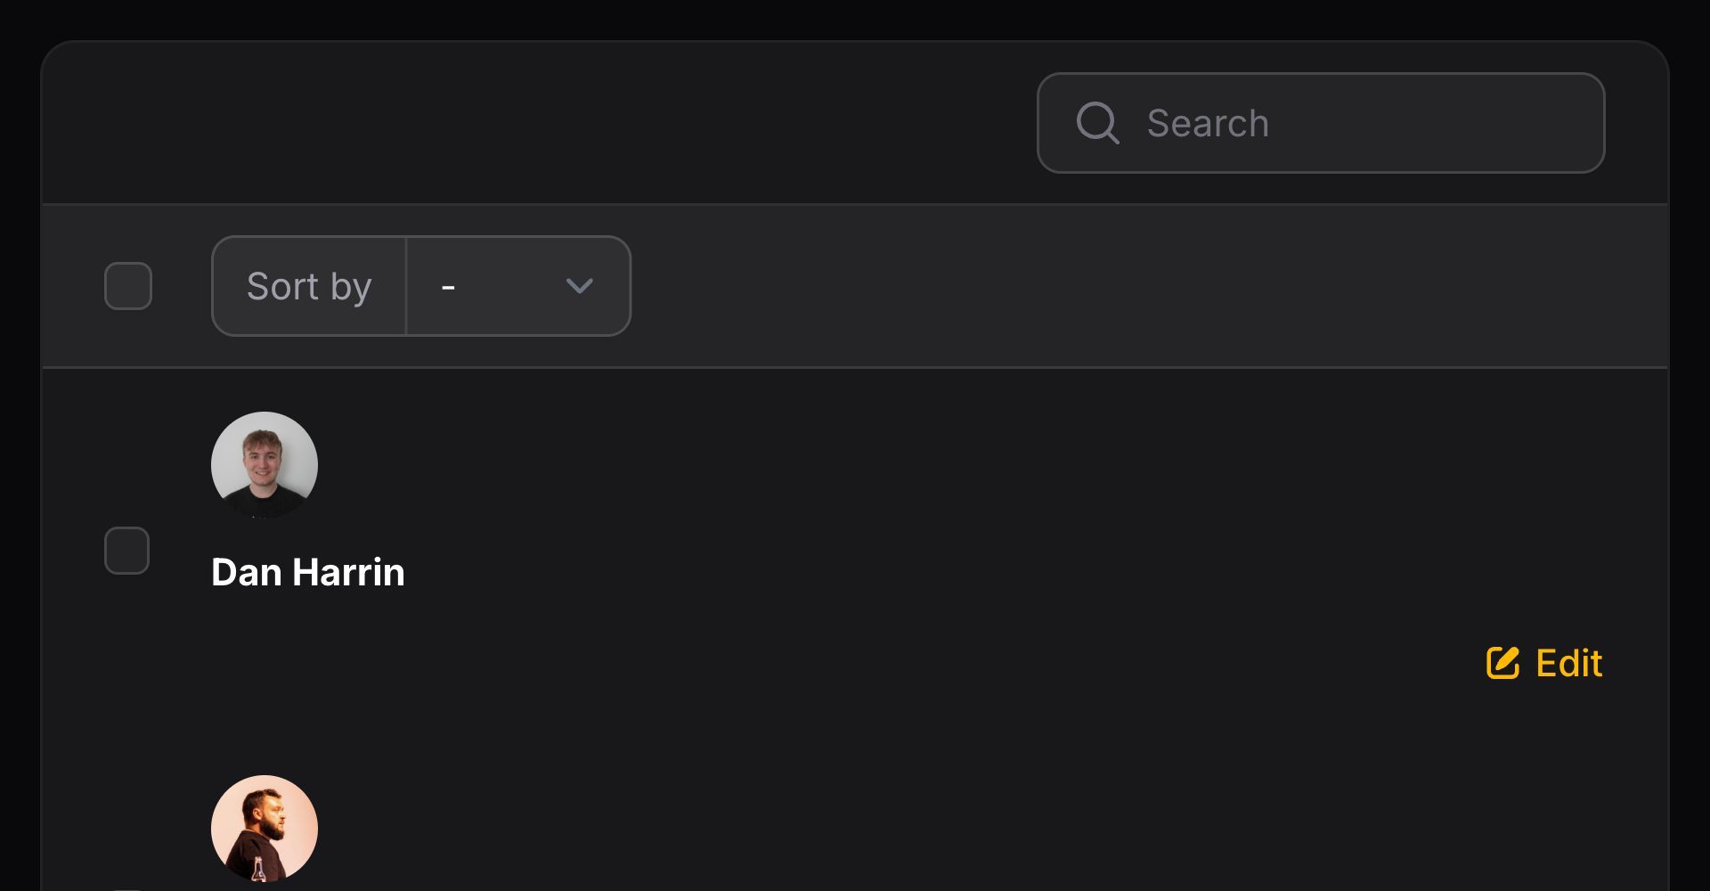Click the lower user's profile thumbnail
The image size is (1710, 891).
click(x=264, y=828)
